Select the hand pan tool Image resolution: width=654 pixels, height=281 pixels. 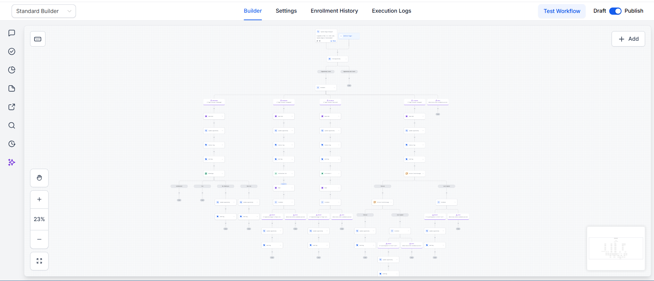pos(39,178)
